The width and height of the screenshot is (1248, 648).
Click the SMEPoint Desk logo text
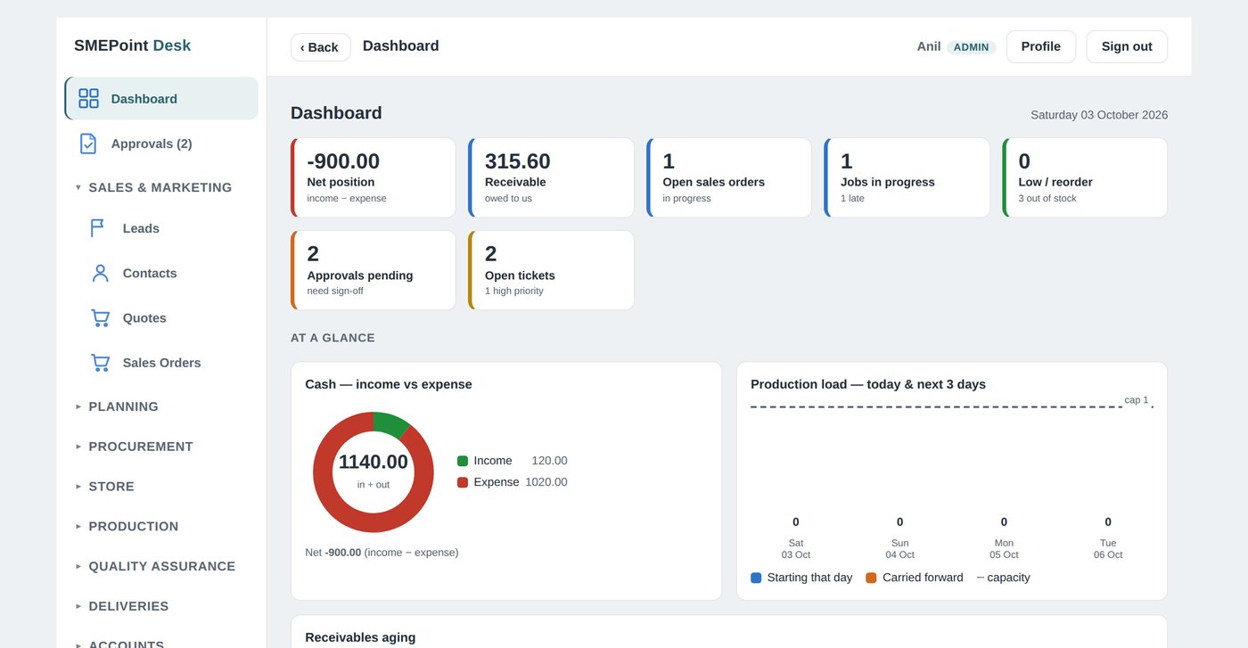[x=132, y=45]
